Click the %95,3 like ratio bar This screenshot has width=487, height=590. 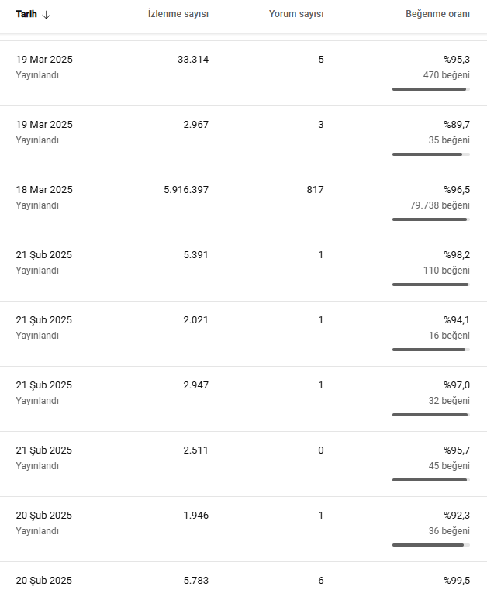[x=431, y=89]
